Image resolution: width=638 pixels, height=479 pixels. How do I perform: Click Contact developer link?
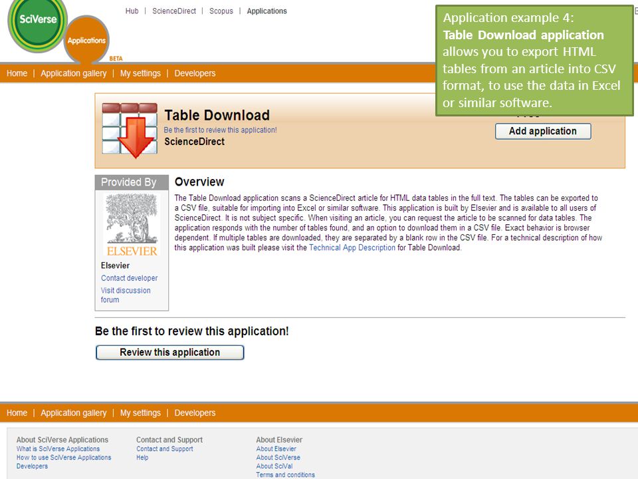coord(130,278)
